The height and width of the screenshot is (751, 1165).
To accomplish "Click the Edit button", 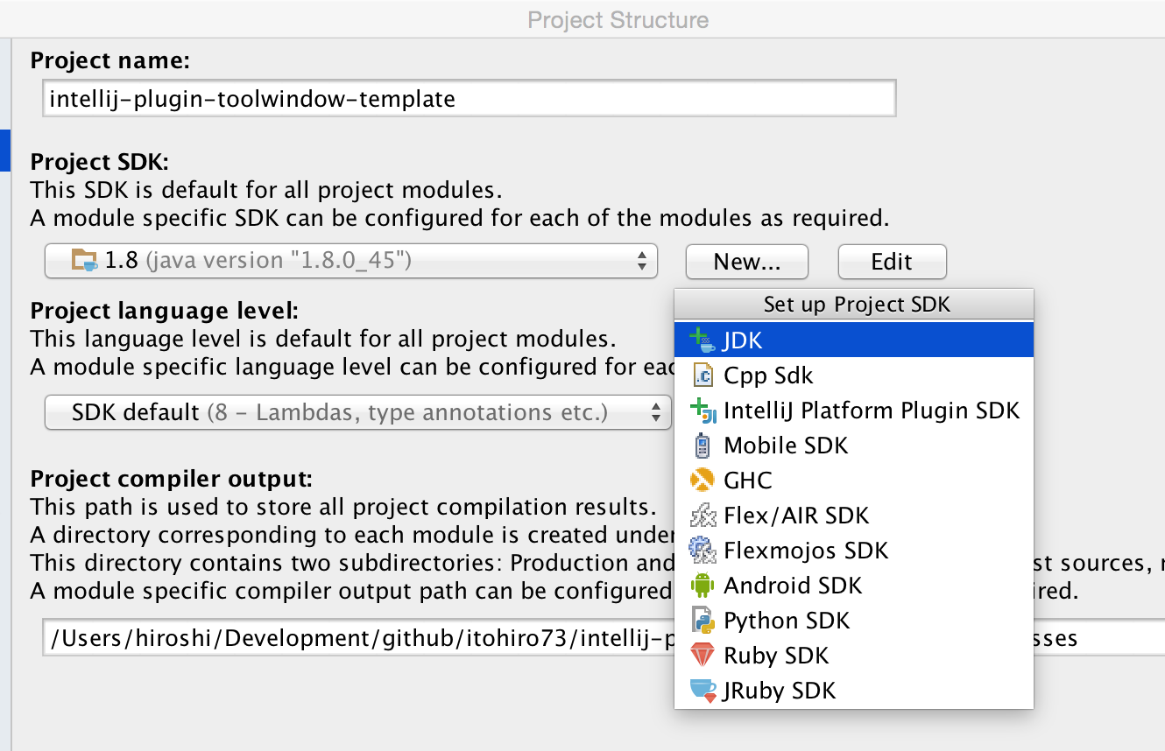I will pos(892,261).
